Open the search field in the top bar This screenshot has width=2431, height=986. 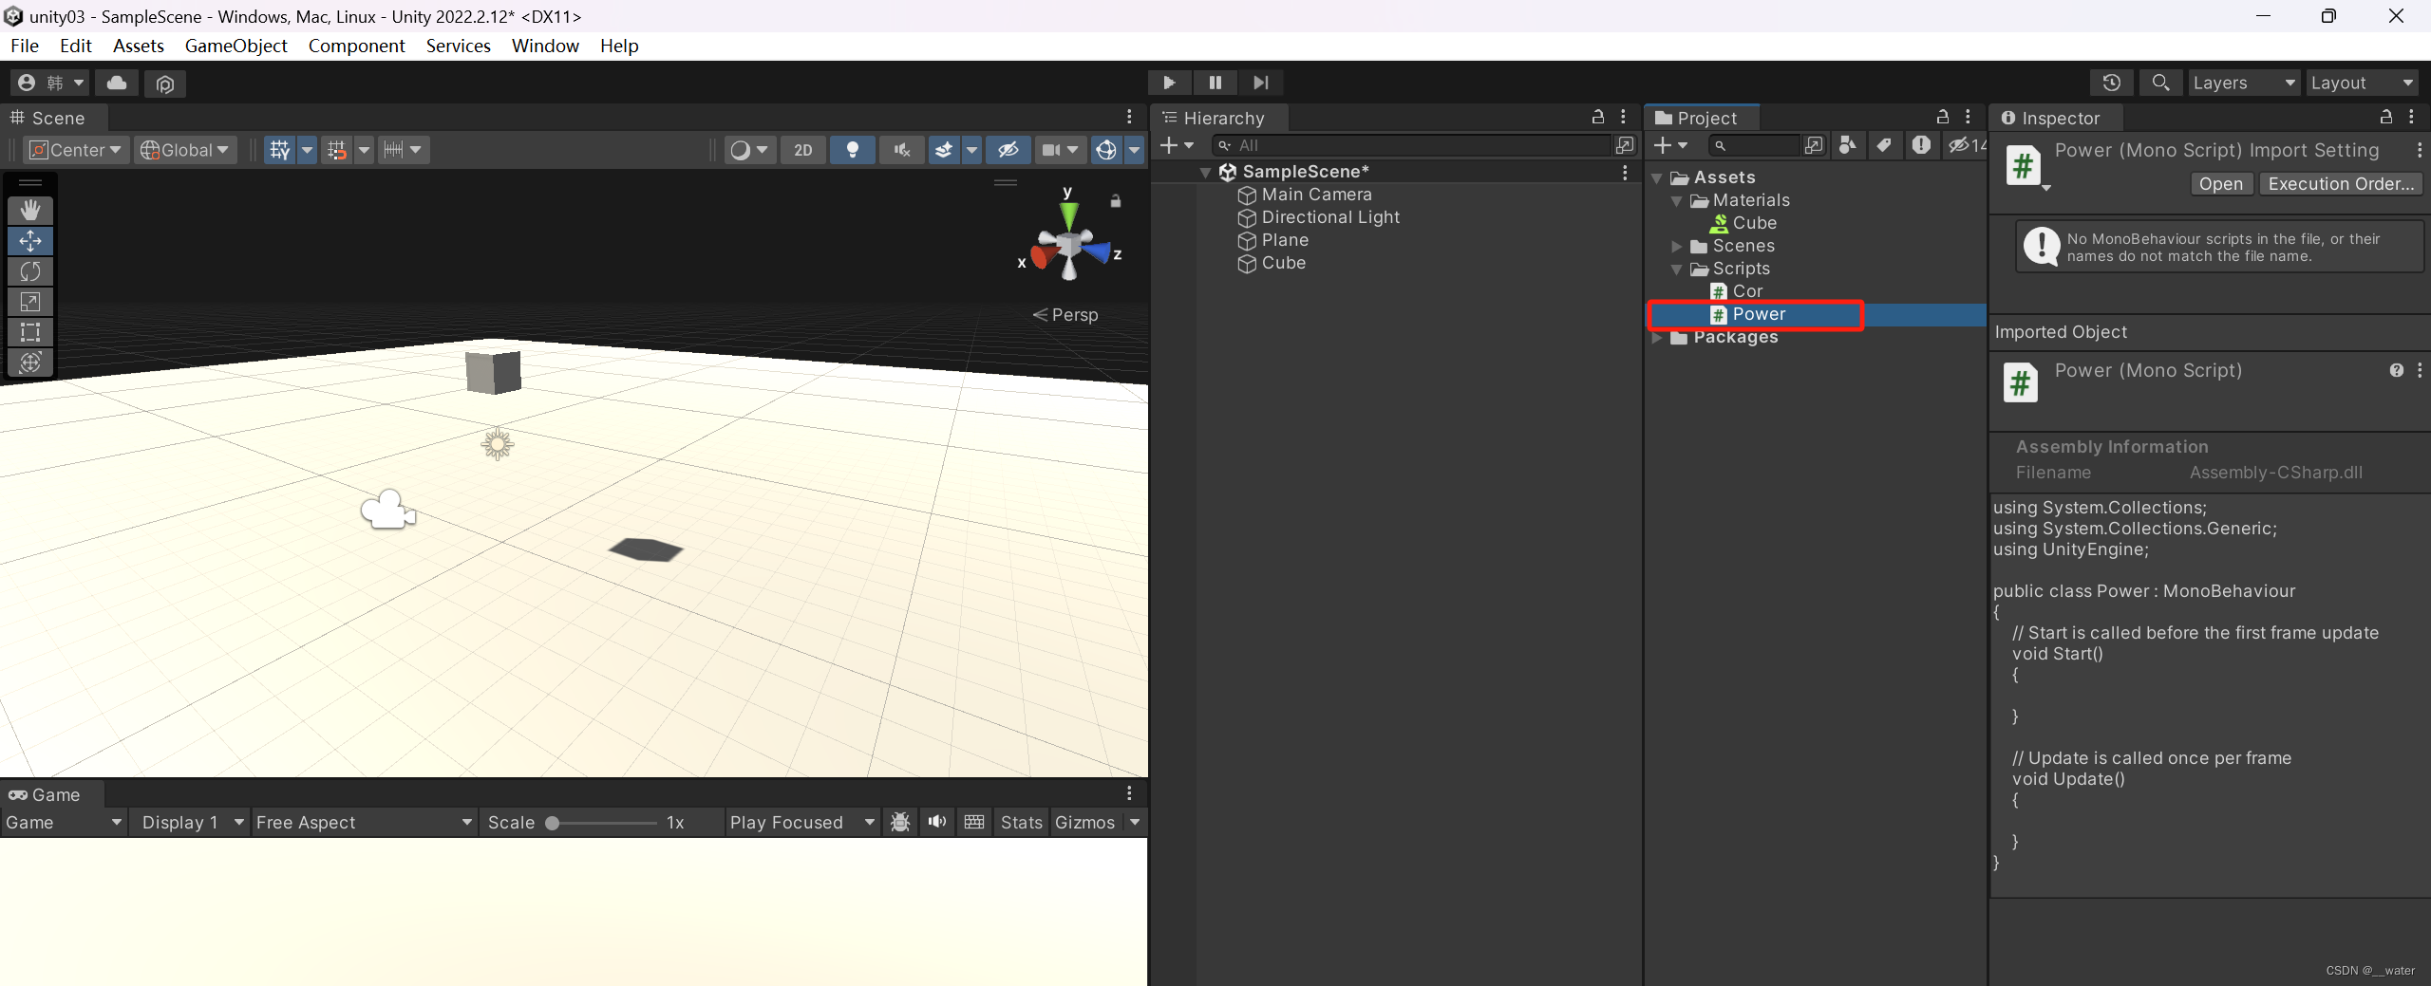click(x=2160, y=83)
